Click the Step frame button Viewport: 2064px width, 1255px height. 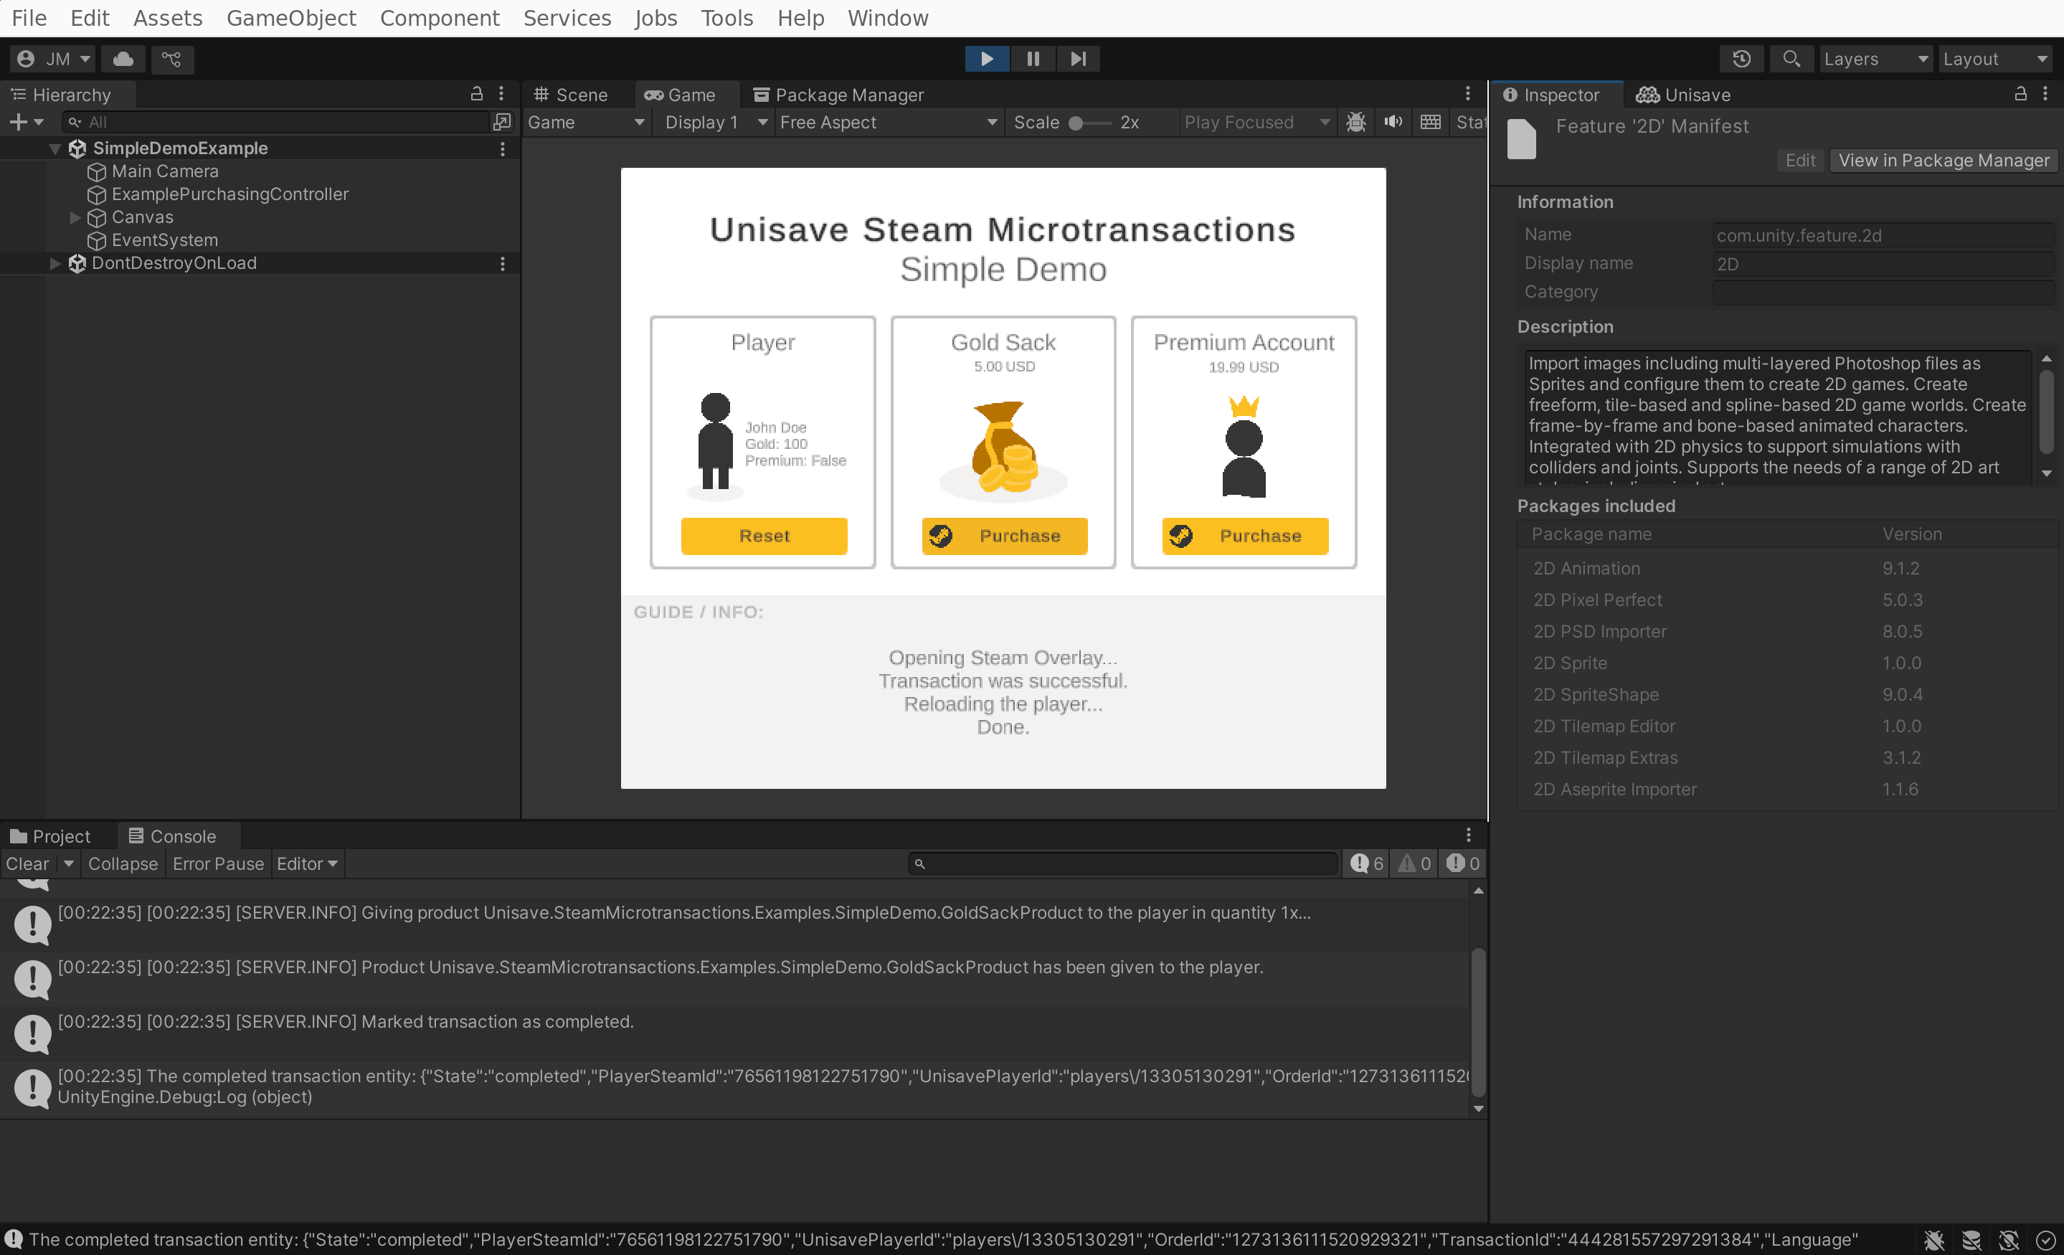point(1078,59)
